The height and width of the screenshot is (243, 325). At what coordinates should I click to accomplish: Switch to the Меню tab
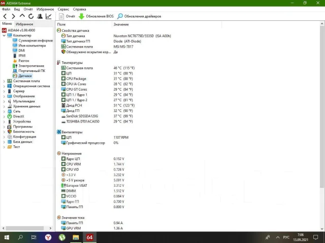(7, 24)
